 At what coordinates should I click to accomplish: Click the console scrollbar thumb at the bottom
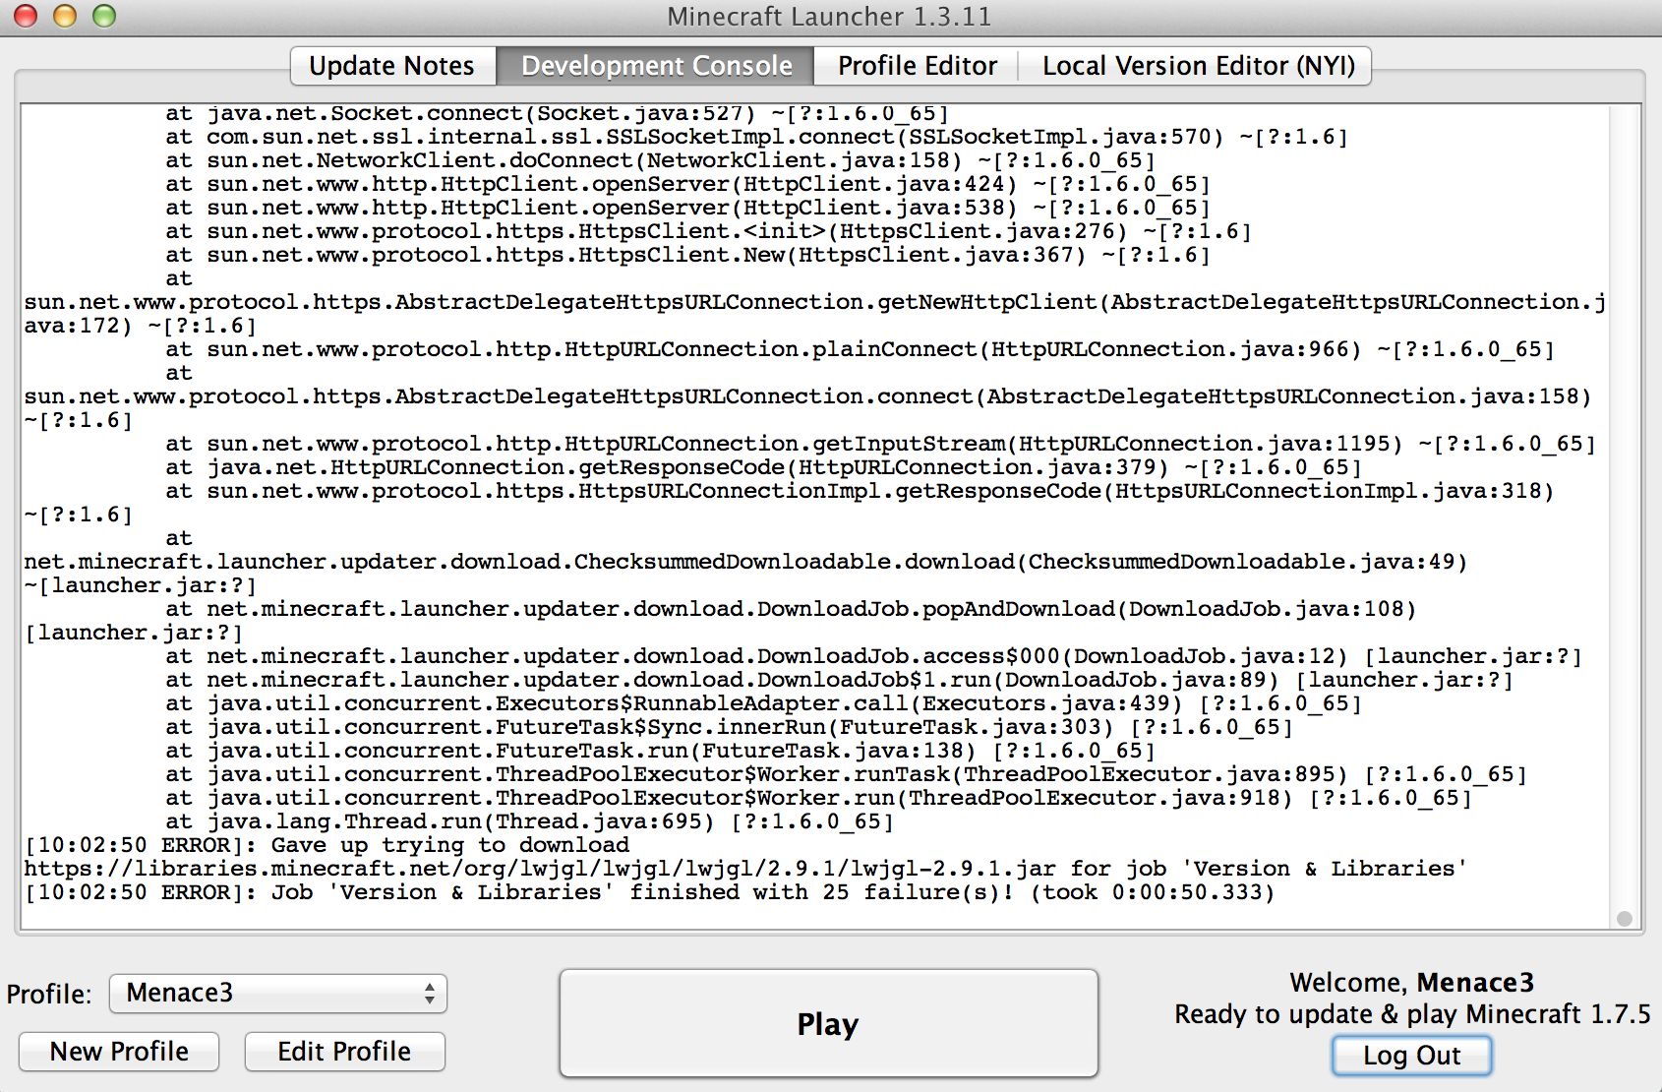1625,919
